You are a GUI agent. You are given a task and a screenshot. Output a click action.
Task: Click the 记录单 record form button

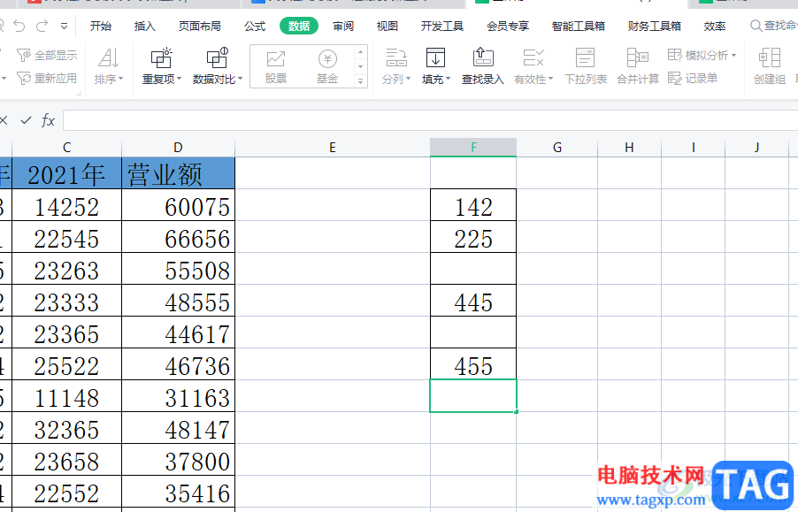click(693, 79)
